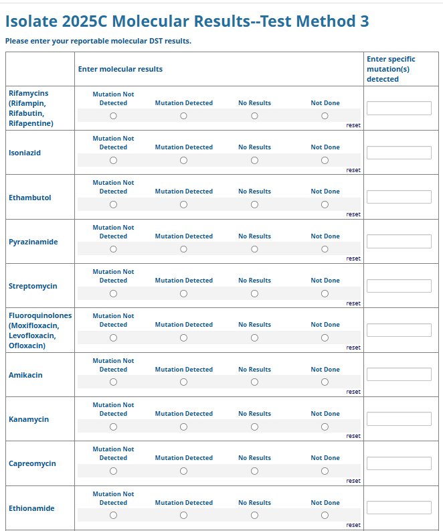This screenshot has width=443, height=531.
Task: Set Fluoroquinolones to Mutation Not Detected
Action: point(113,337)
